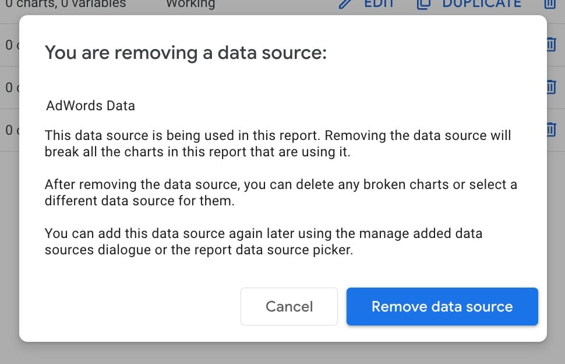
Task: Confirm with Remove data source button
Action: pos(442,306)
